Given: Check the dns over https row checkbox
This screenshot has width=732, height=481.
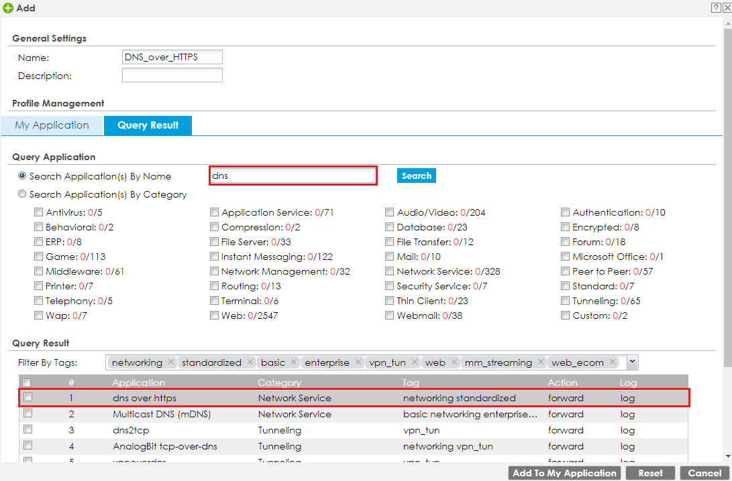Looking at the screenshot, I should point(28,397).
